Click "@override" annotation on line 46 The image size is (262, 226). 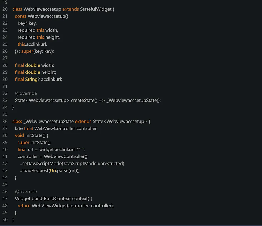[26, 192]
